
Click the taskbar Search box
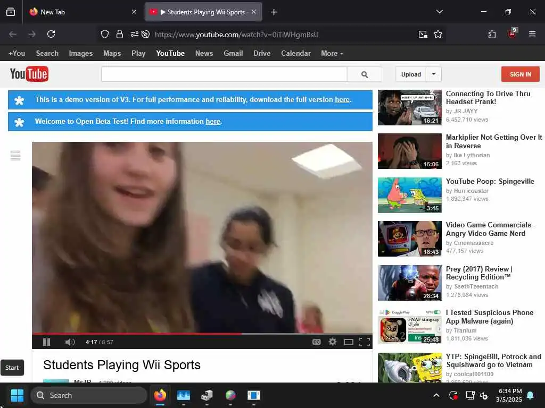tap(89, 395)
